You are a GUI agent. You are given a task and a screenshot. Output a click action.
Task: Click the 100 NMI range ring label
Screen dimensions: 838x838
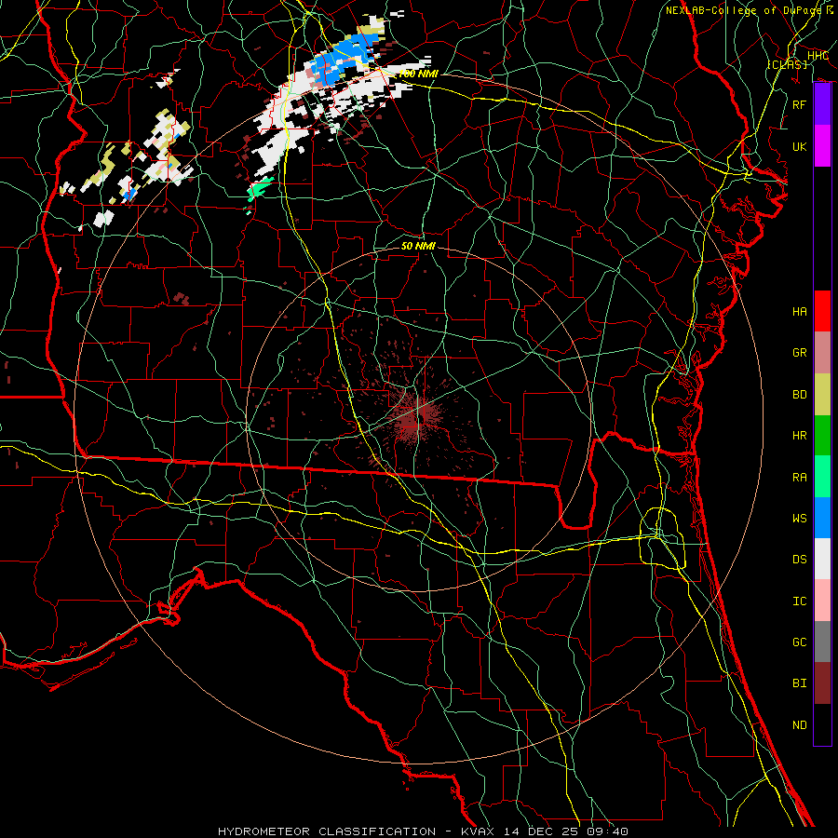pos(418,74)
